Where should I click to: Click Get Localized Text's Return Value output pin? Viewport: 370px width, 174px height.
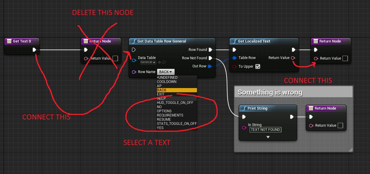click(x=293, y=58)
